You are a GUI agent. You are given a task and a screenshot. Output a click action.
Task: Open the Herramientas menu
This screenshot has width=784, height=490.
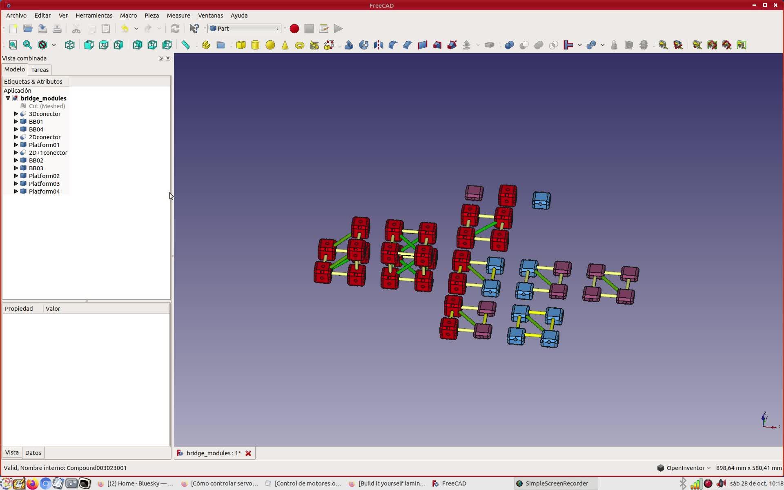coord(94,16)
